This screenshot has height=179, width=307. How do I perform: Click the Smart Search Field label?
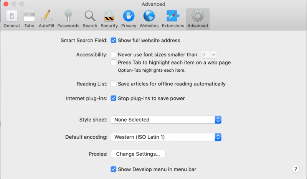(84, 40)
